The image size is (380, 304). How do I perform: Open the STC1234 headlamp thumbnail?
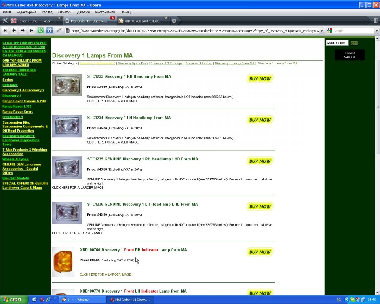(67, 126)
